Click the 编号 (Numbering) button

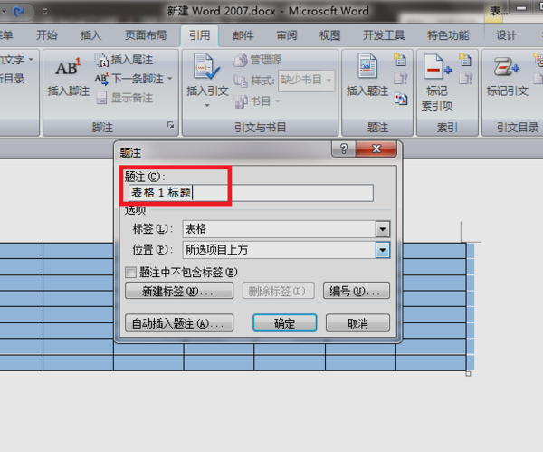click(357, 291)
